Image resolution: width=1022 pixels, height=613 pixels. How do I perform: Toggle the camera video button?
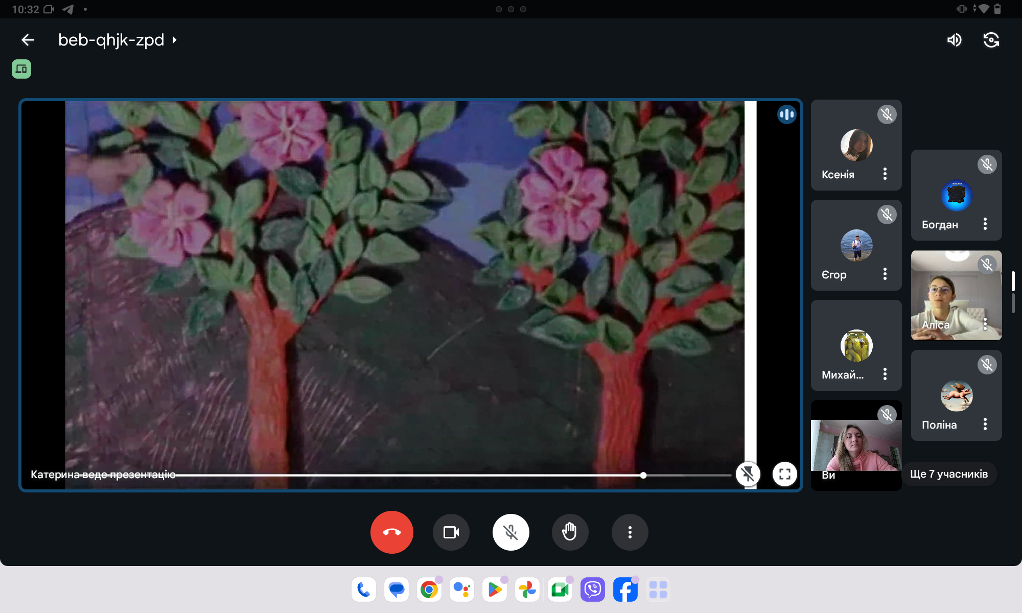click(451, 532)
